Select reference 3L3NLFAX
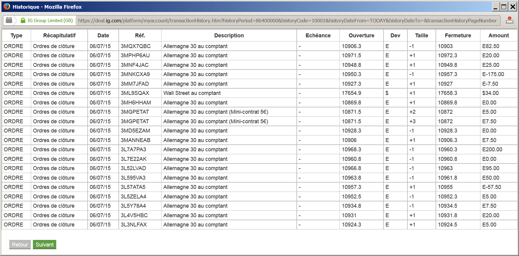519x256 pixels. 134,225
